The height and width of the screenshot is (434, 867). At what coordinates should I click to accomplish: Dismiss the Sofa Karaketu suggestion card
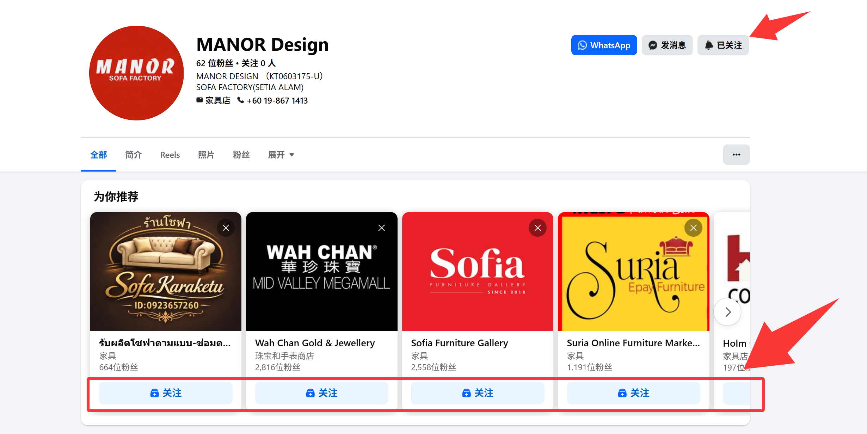tap(226, 228)
